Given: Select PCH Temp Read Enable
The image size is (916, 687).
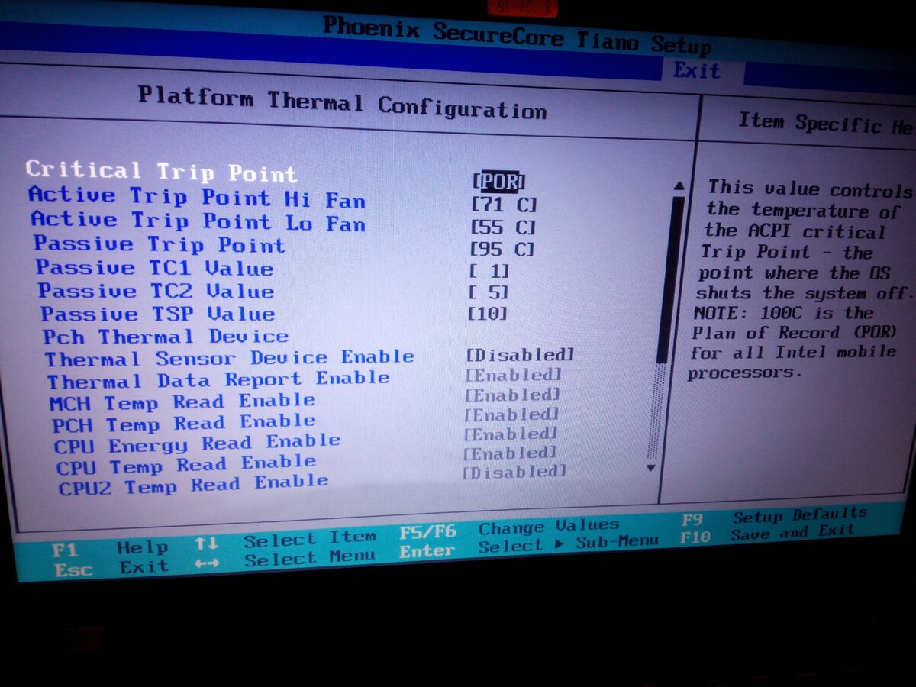Looking at the screenshot, I should pos(183,423).
